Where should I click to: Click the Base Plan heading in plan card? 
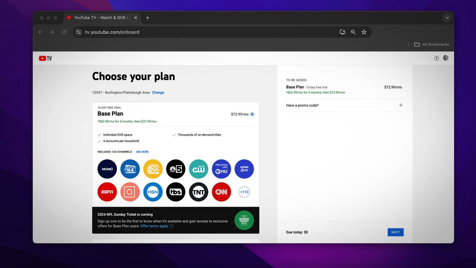(110, 114)
